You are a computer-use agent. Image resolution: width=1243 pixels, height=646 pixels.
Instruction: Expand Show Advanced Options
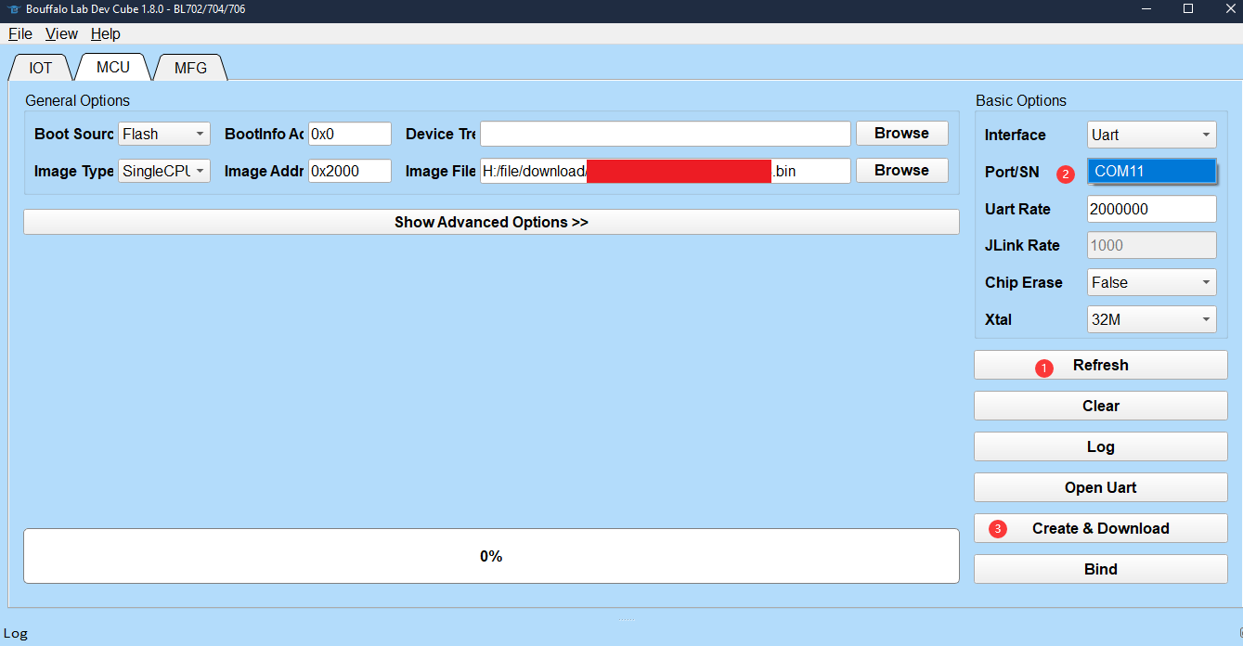click(491, 222)
